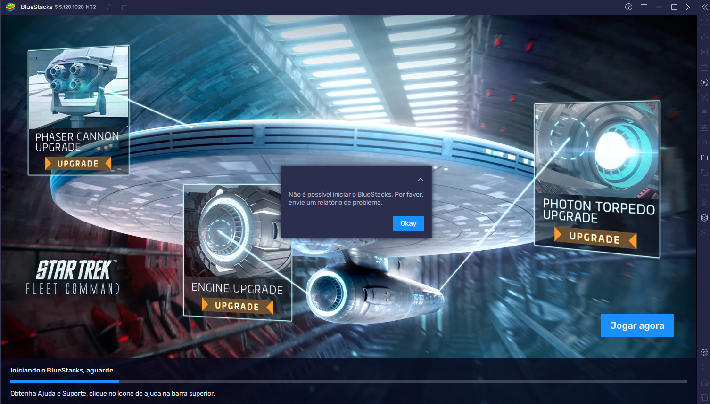
Task: Dismiss the error dialog with Okay
Action: point(408,223)
